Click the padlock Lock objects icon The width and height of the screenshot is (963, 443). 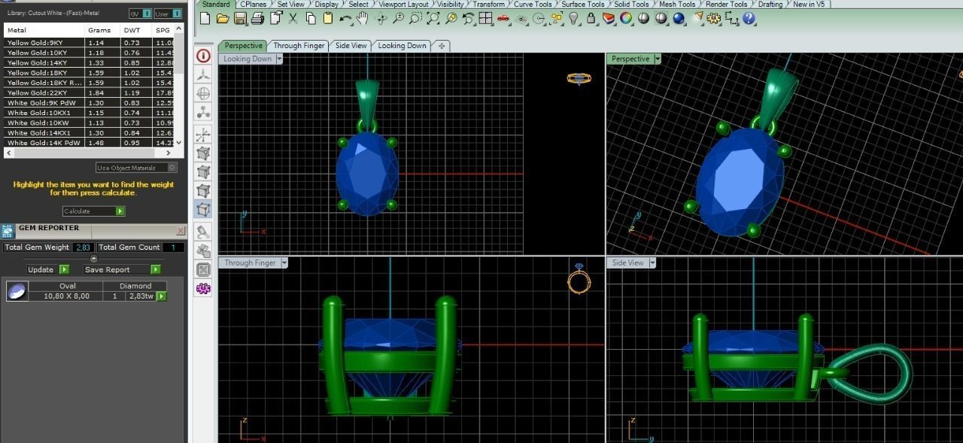click(591, 19)
